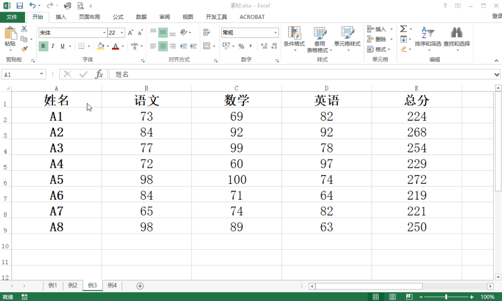
Task: Click the Decrease Indent icon
Action: pos(184,46)
